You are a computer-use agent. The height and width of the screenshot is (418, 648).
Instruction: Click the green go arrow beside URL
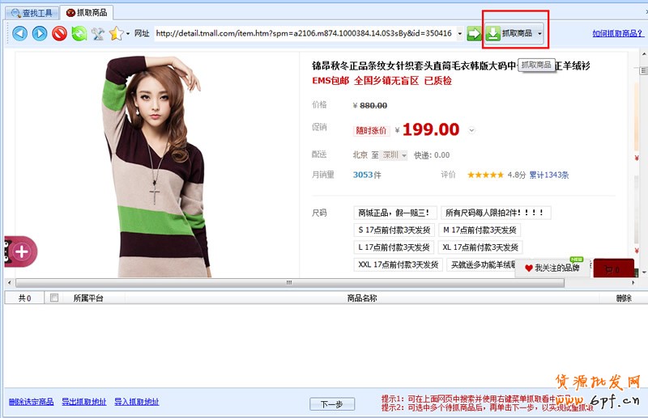474,33
